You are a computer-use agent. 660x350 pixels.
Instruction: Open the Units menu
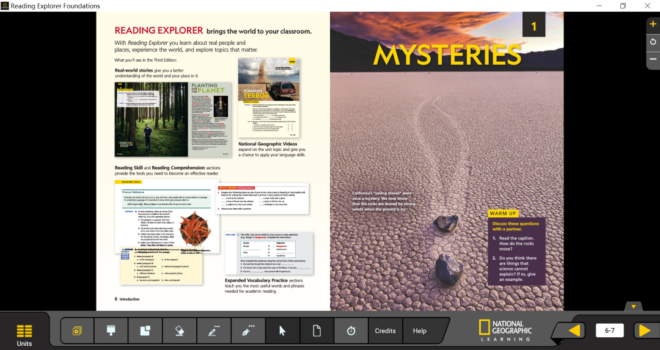click(x=24, y=335)
